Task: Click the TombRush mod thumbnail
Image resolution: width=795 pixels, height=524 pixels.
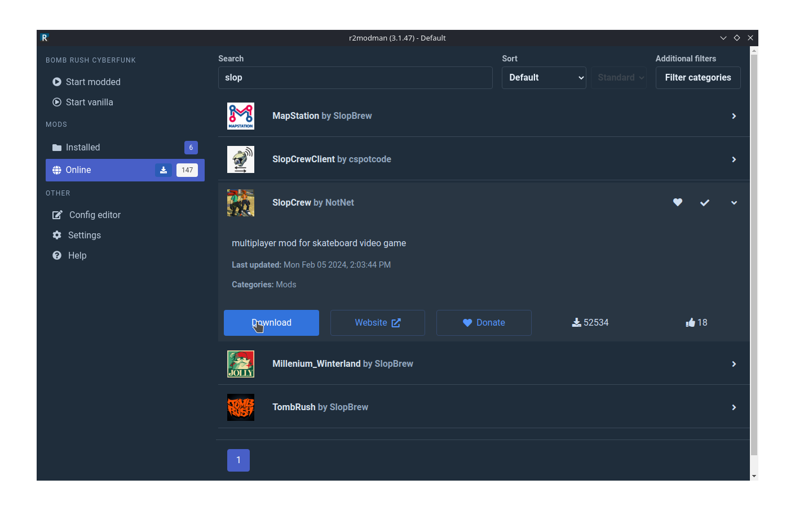Action: [241, 407]
